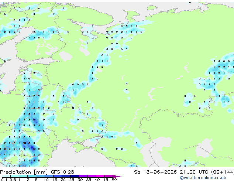Click the legend label 35
Screen dimensions: 234x181
(89, 180)
